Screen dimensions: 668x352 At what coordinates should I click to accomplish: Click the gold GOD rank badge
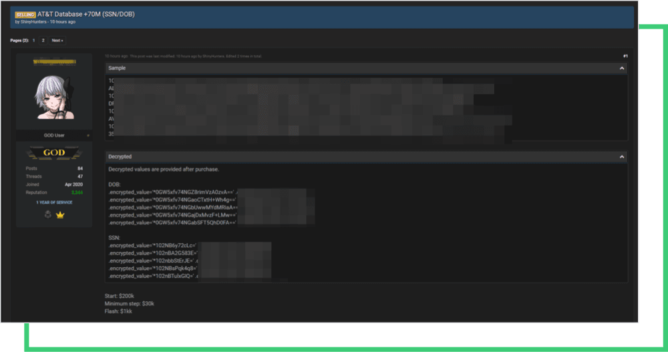[x=53, y=153]
